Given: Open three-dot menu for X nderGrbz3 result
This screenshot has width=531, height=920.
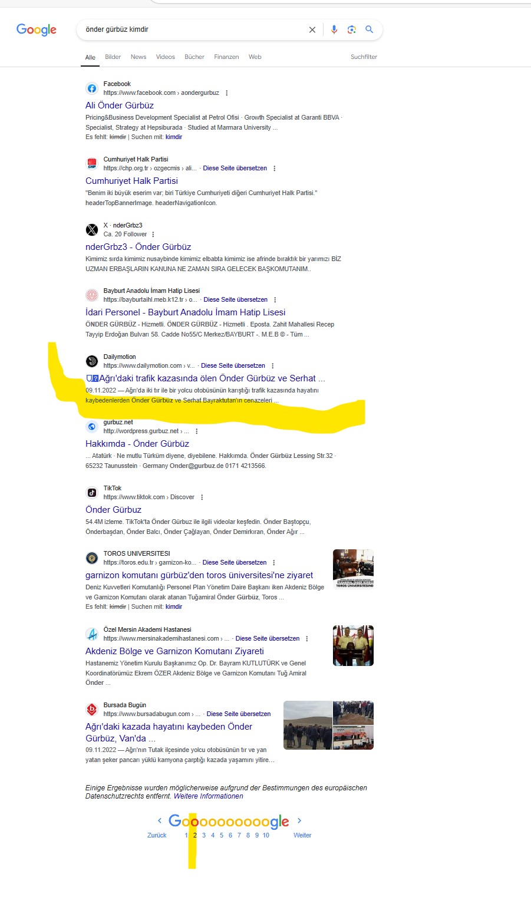Looking at the screenshot, I should [x=153, y=235].
